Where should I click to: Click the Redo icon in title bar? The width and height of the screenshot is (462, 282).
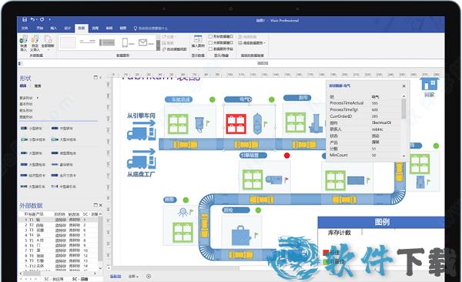[42, 19]
